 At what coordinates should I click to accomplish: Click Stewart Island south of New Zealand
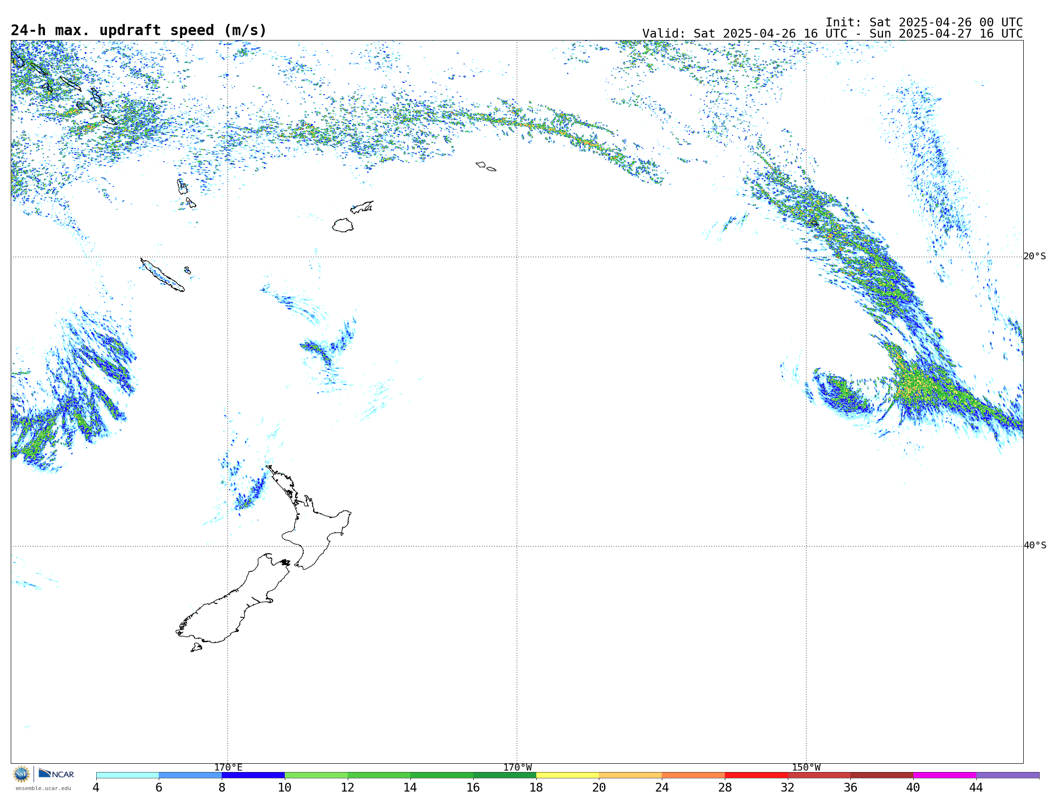point(196,648)
